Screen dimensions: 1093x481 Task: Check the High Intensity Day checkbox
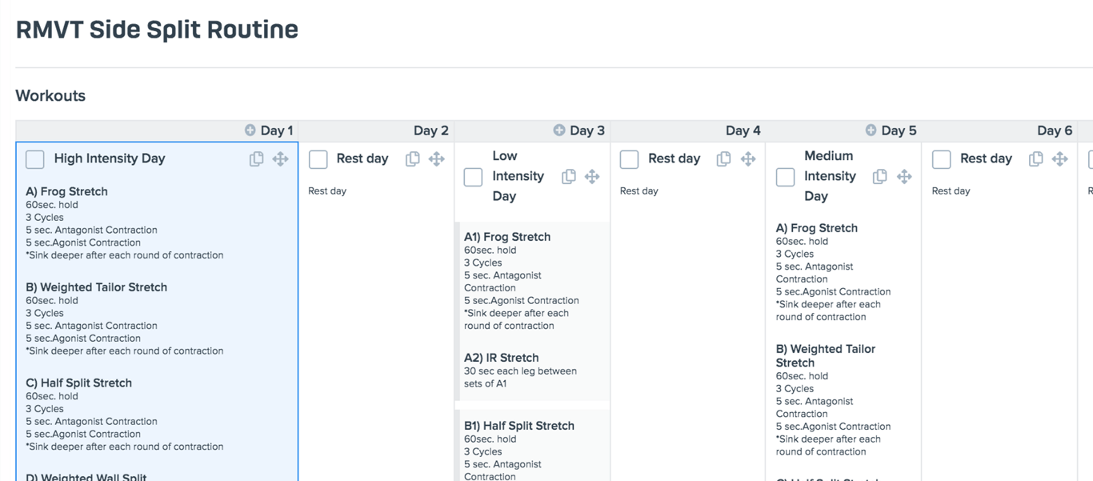click(x=35, y=158)
